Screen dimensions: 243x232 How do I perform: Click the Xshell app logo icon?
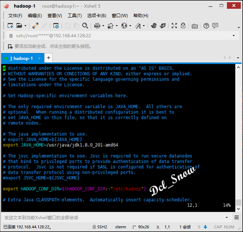[x=6, y=6]
